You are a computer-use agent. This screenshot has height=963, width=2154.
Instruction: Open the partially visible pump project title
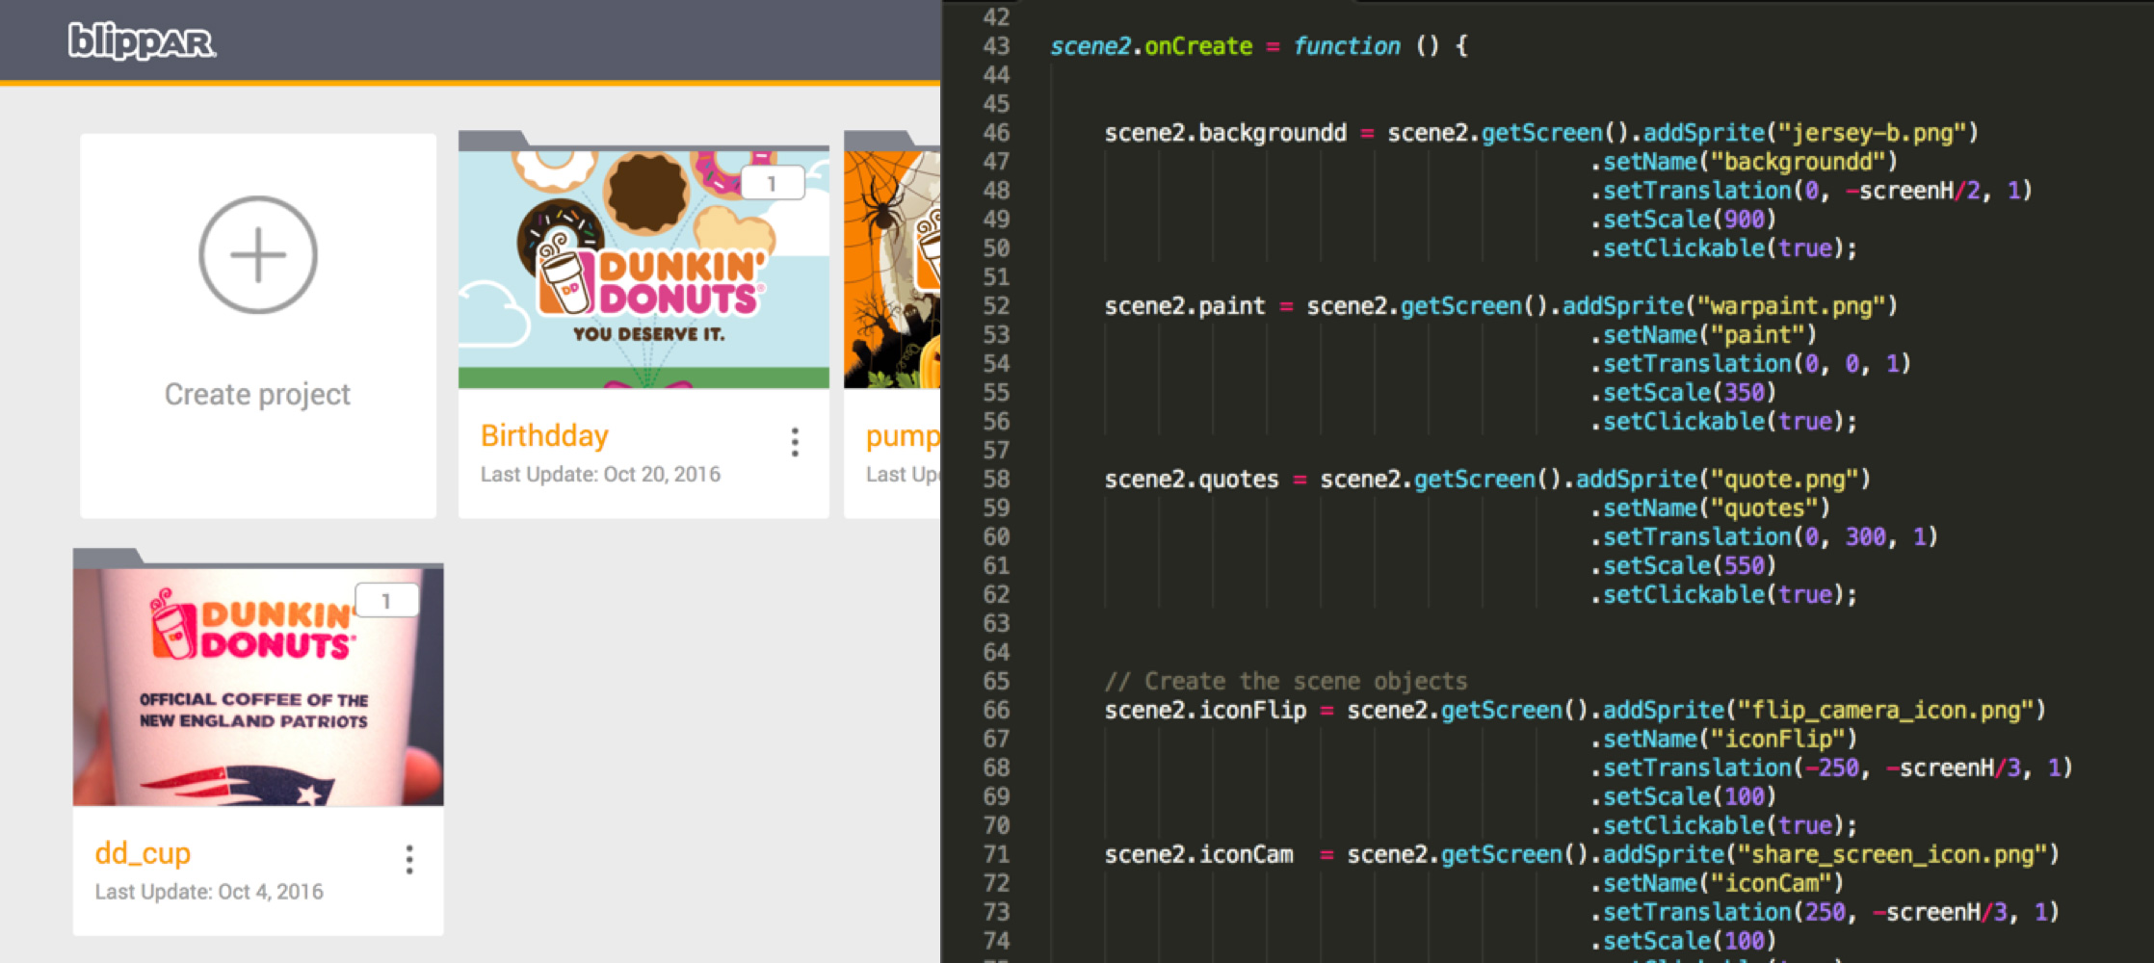[902, 436]
